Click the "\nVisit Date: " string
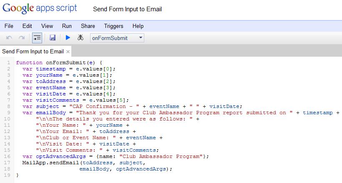The height and width of the screenshot is (183, 342). pyautogui.click(x=63, y=144)
